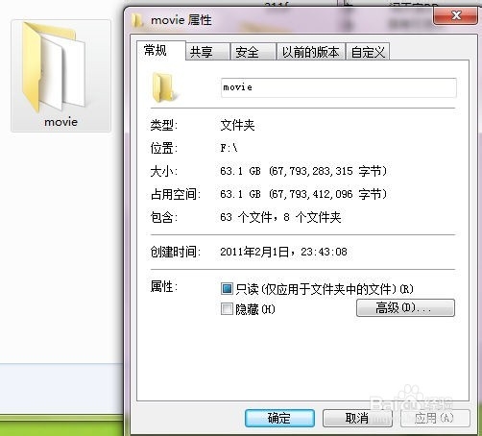Click the 创建时间: label
This screenshot has height=436, width=482.
pos(176,252)
